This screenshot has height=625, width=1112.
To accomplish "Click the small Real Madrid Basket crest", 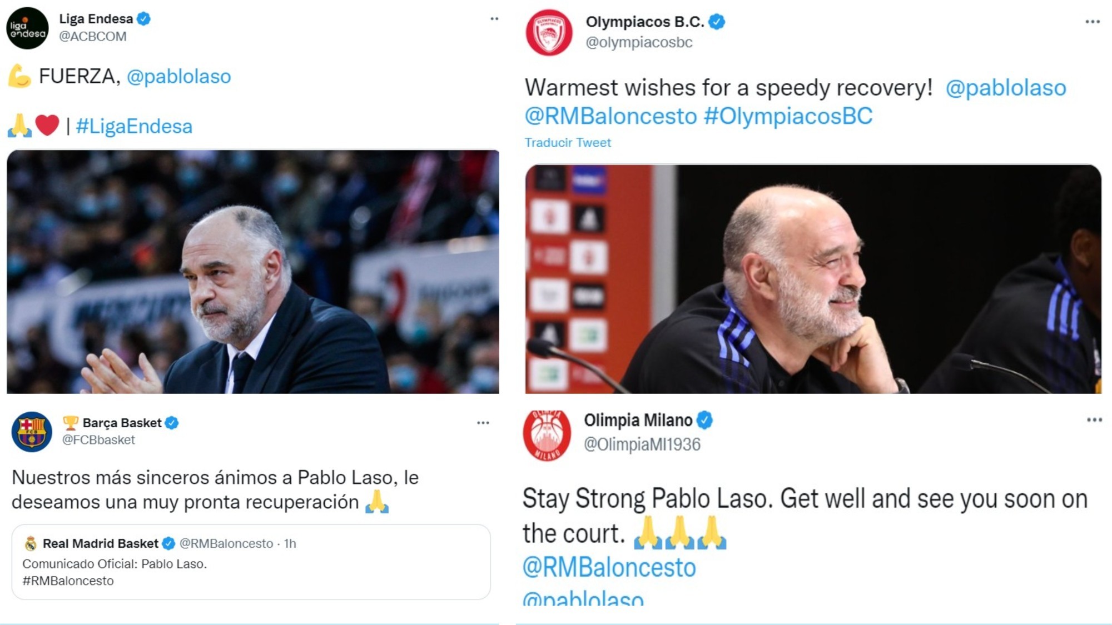I will 31,543.
